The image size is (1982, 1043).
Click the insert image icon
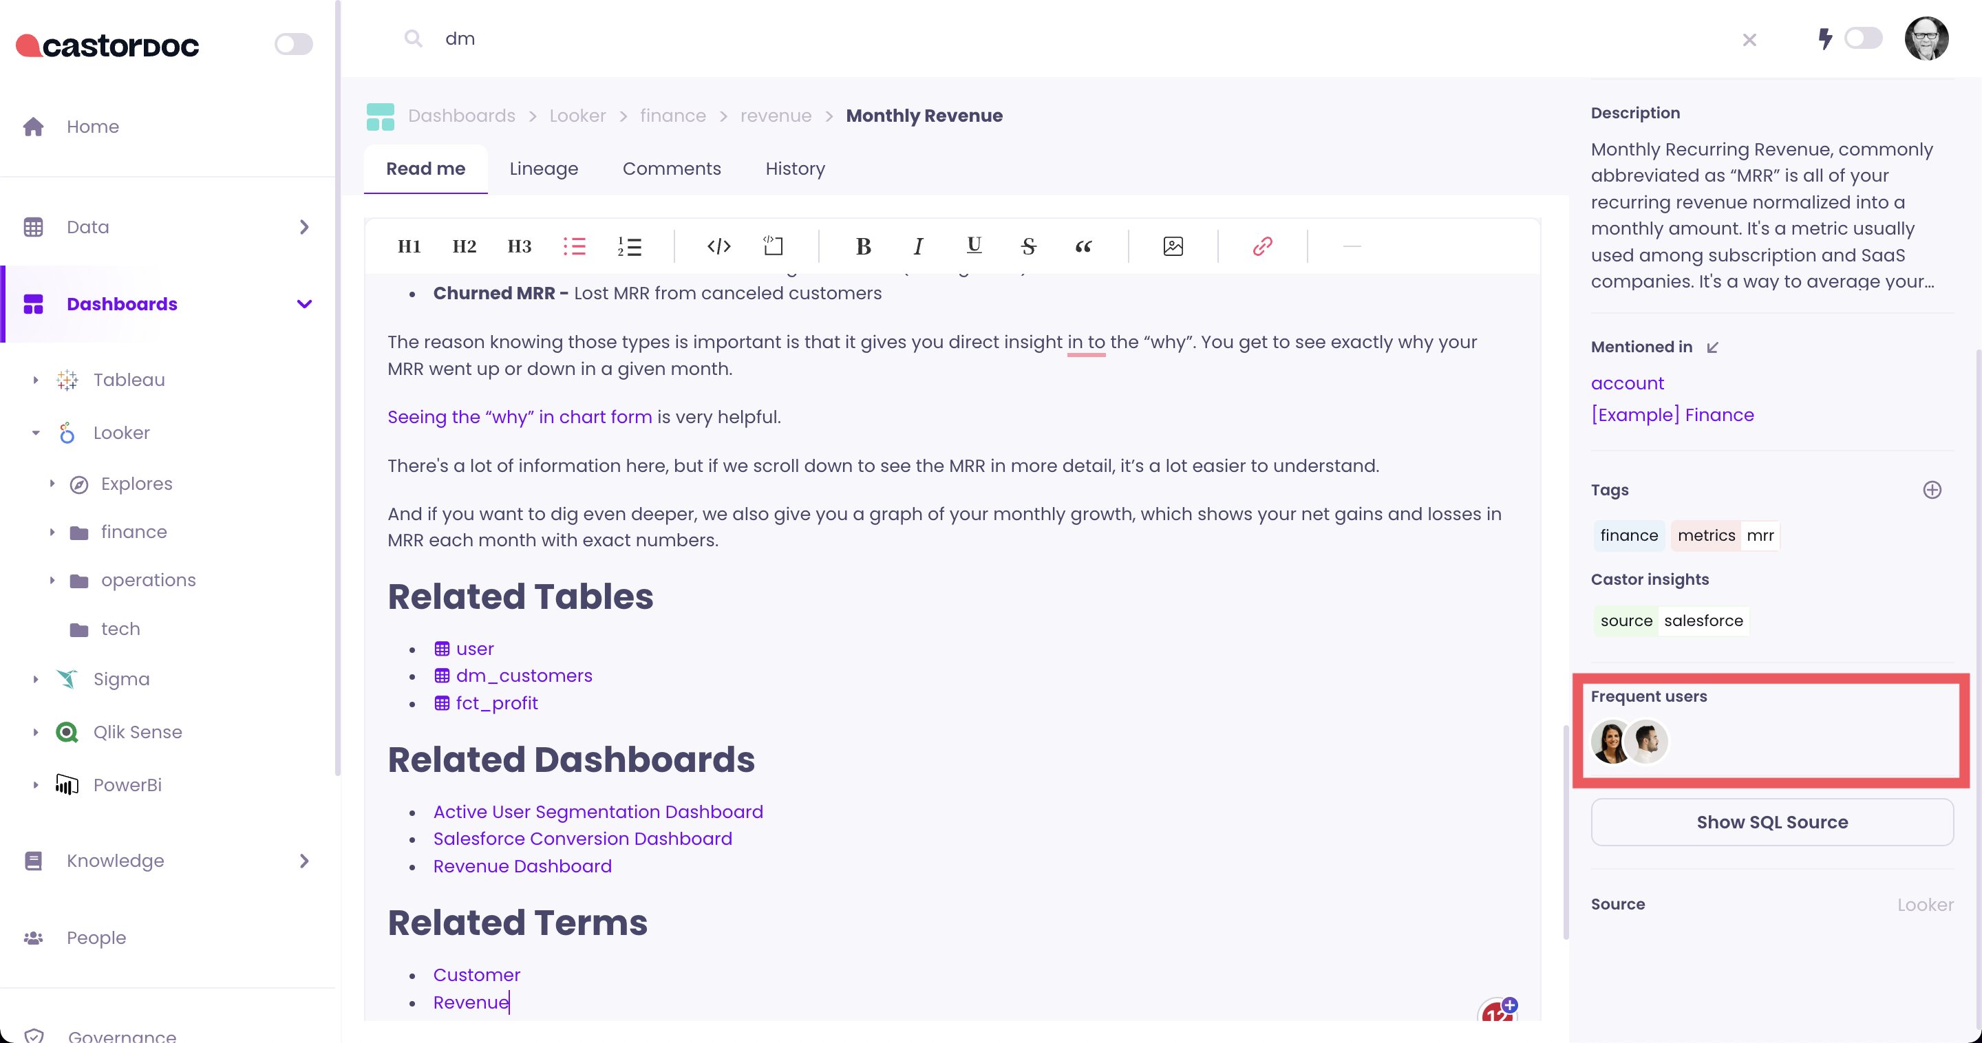(x=1173, y=246)
